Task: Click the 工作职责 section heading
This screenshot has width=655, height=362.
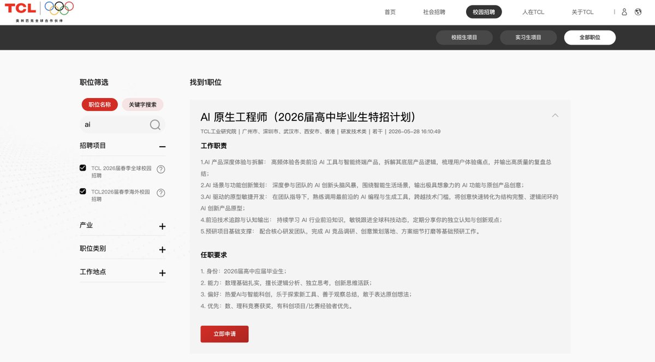Action: [214, 146]
